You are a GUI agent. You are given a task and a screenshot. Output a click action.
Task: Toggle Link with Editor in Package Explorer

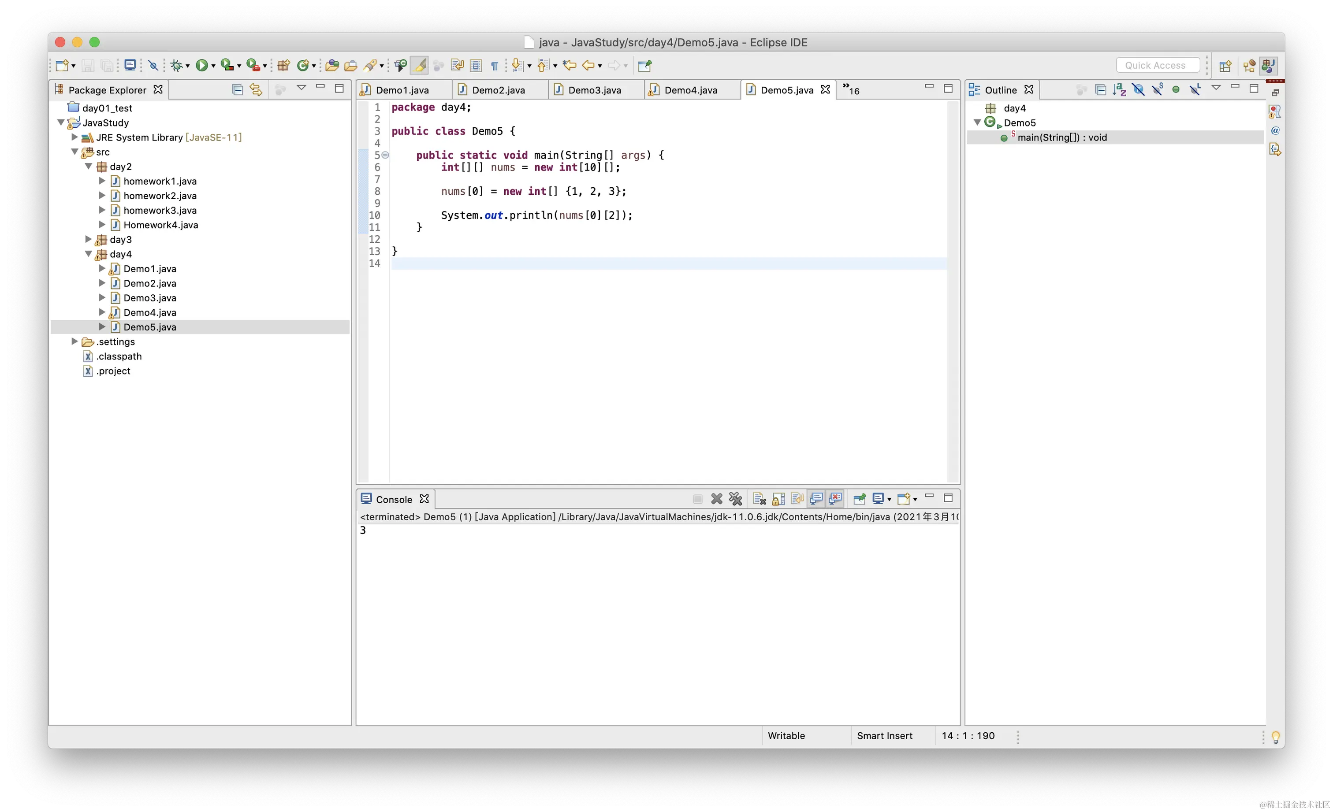256,90
